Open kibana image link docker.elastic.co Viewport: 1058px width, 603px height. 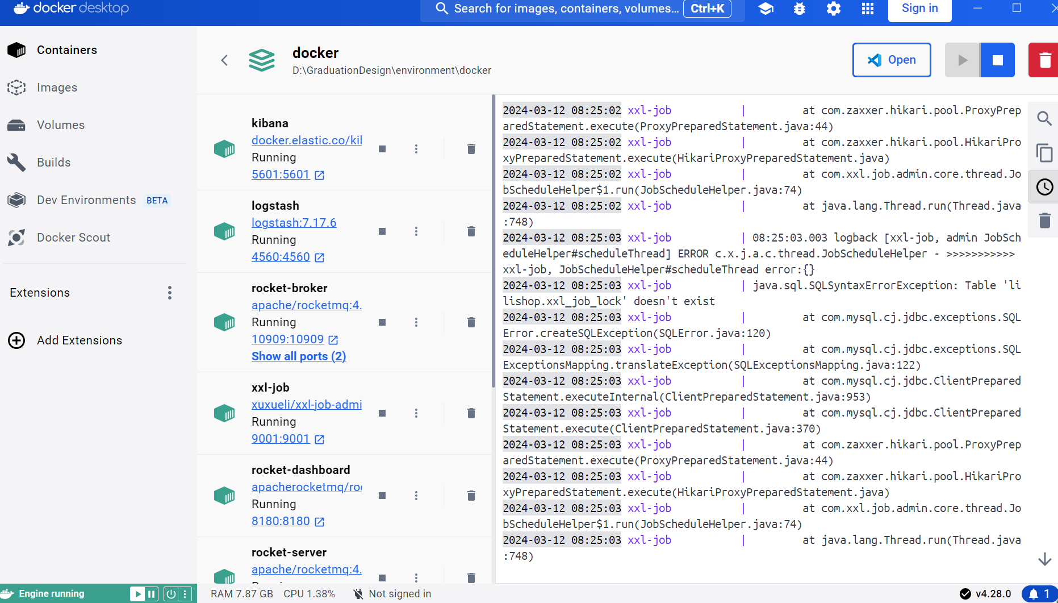pos(307,140)
